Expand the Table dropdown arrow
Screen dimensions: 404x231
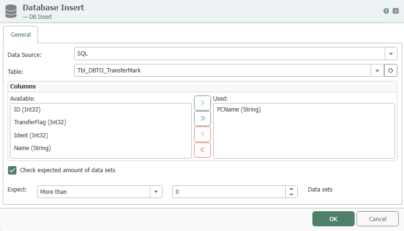coord(377,71)
